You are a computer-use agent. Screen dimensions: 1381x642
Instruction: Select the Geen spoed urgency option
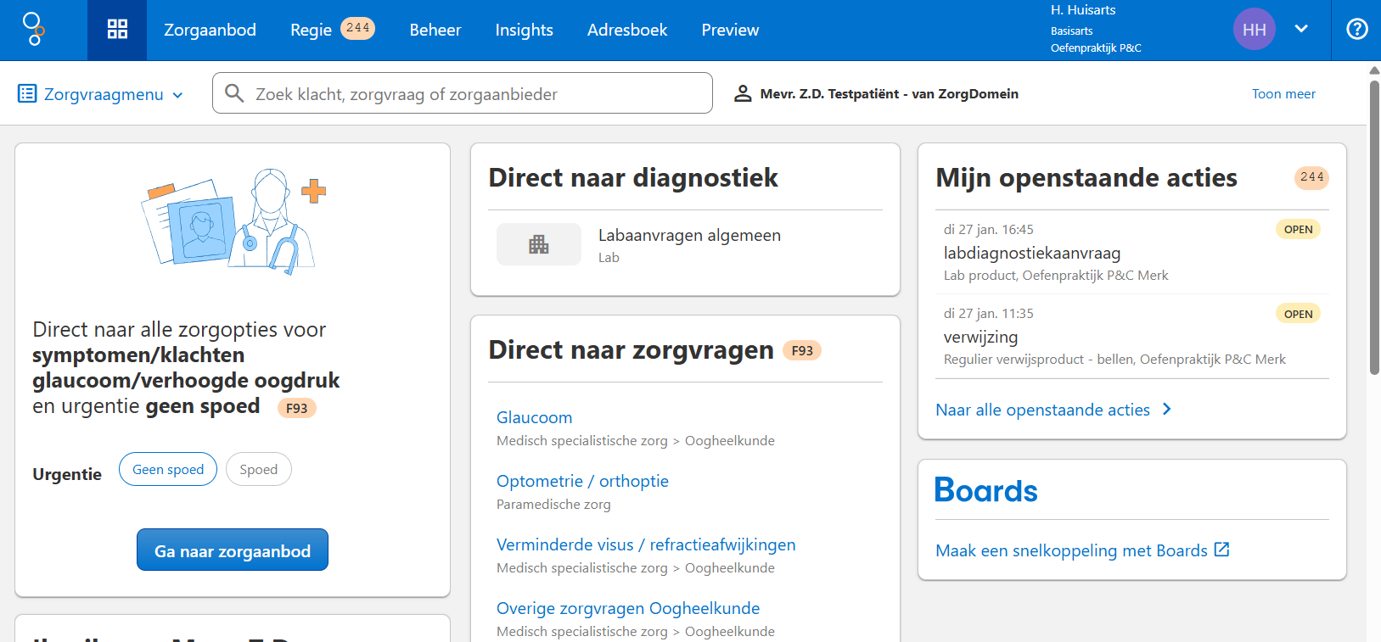[168, 469]
